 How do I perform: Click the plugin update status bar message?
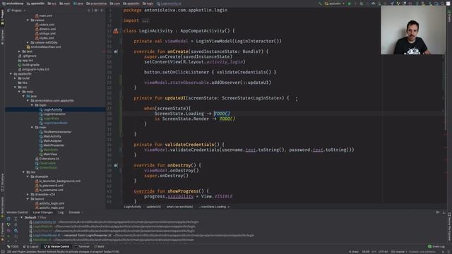pyautogui.click(x=63, y=252)
